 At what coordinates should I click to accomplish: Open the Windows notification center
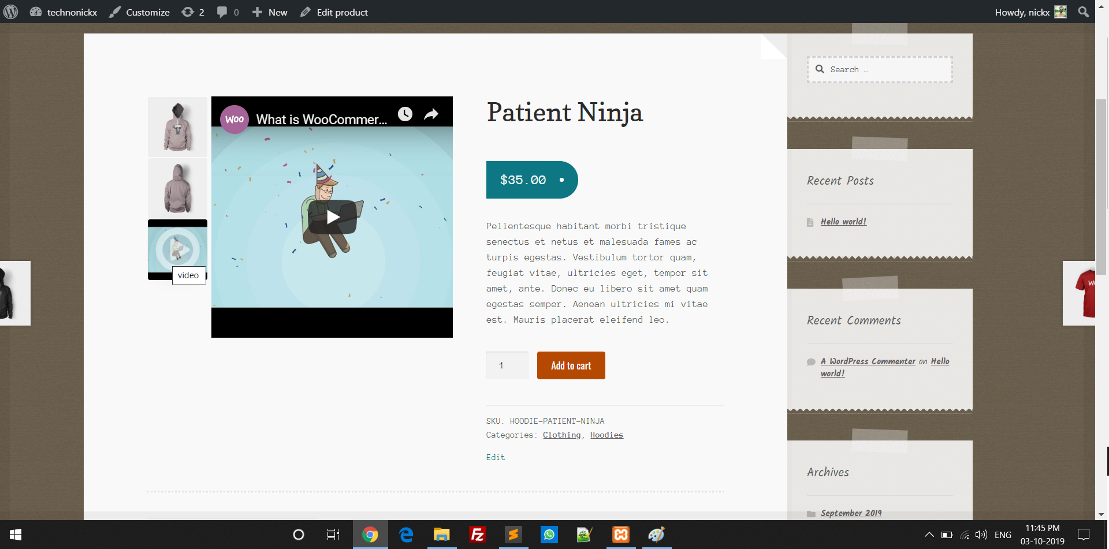(x=1084, y=535)
